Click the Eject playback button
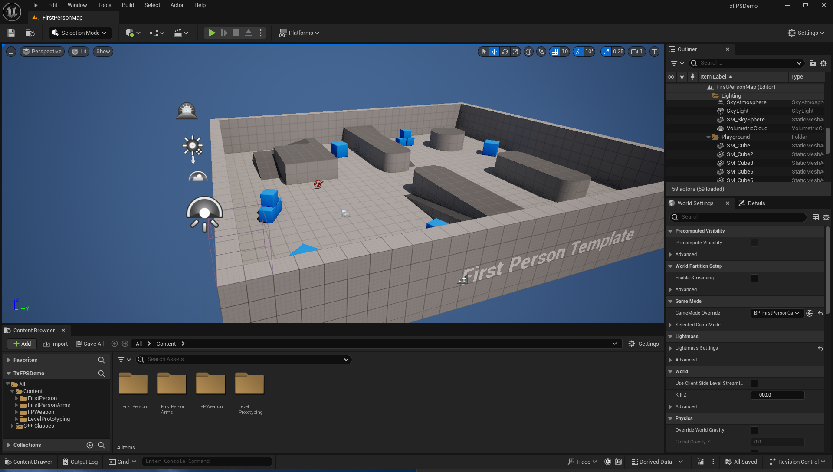This screenshot has width=833, height=472. click(249, 33)
